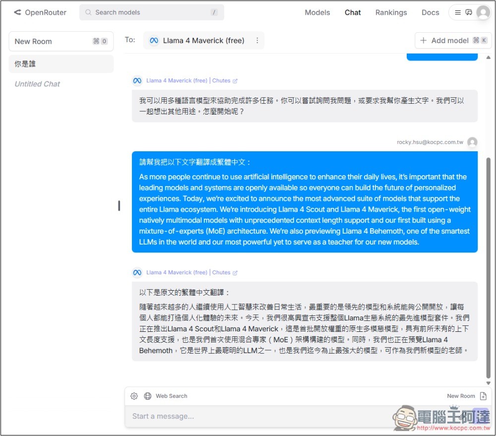The image size is (496, 436).
Task: Create a New Room from the sidebar
Action: tap(61, 41)
